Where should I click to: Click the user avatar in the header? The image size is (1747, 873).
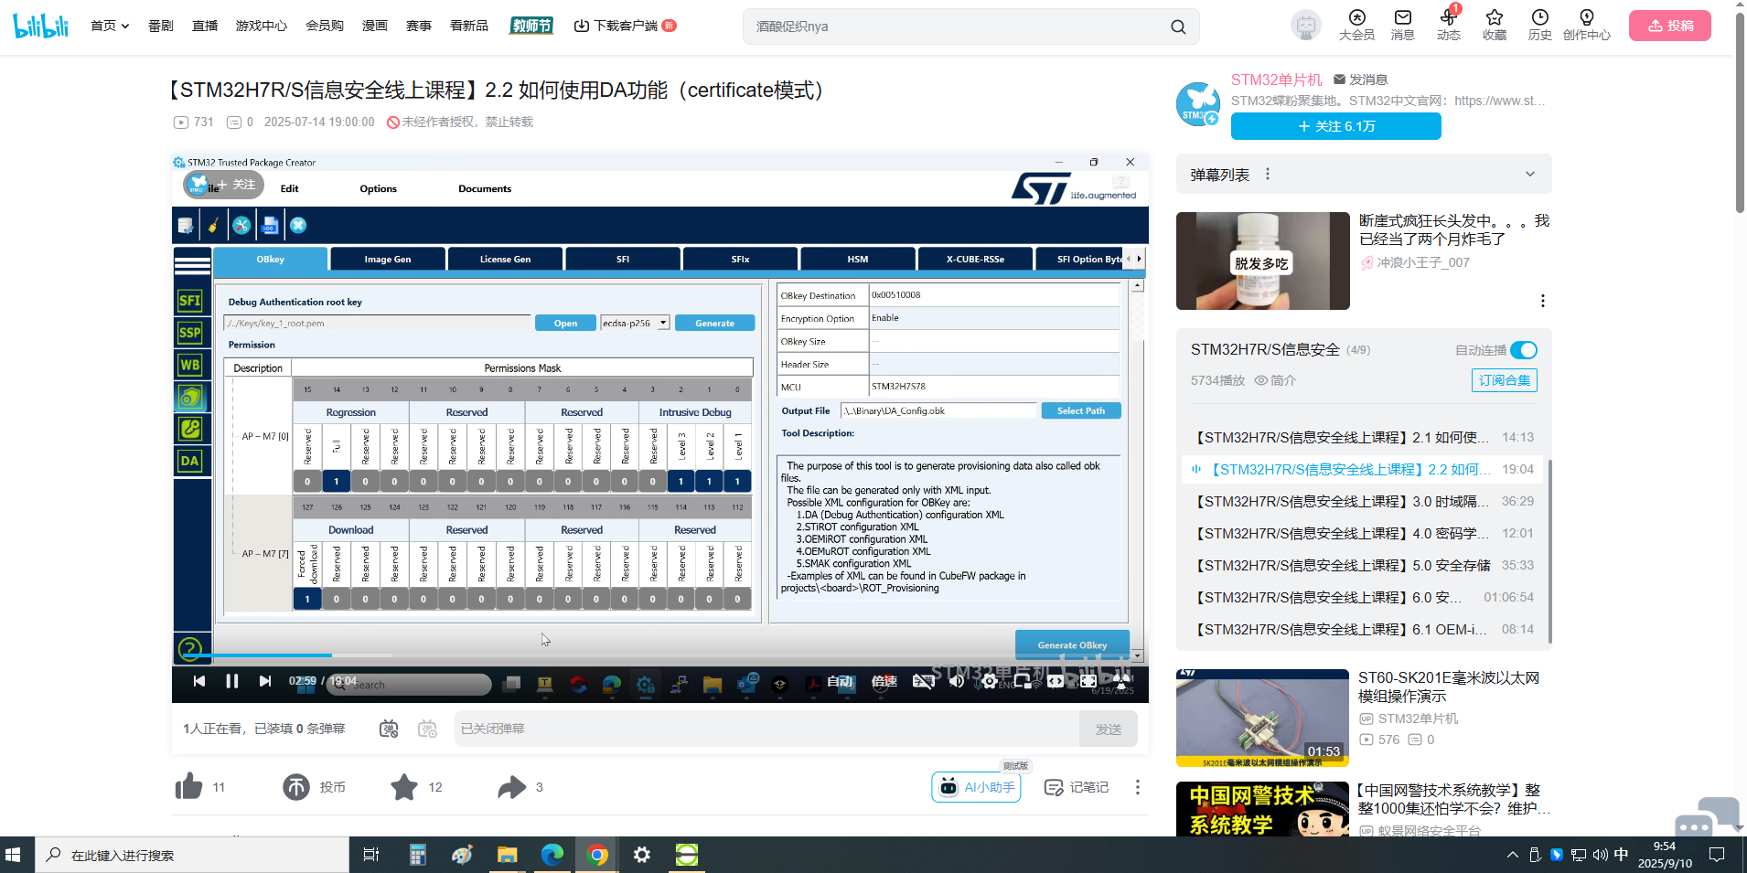pos(1305,26)
